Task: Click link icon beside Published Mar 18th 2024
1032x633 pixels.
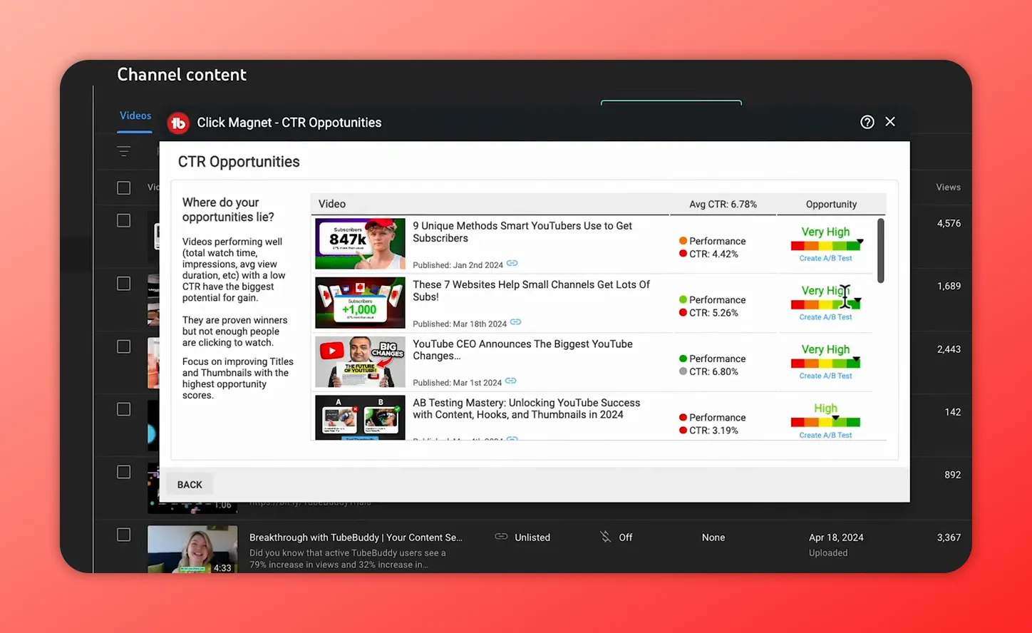Action: tap(515, 322)
